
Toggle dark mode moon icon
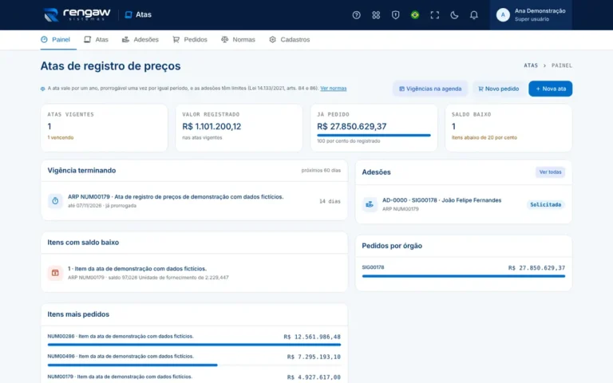click(x=454, y=15)
